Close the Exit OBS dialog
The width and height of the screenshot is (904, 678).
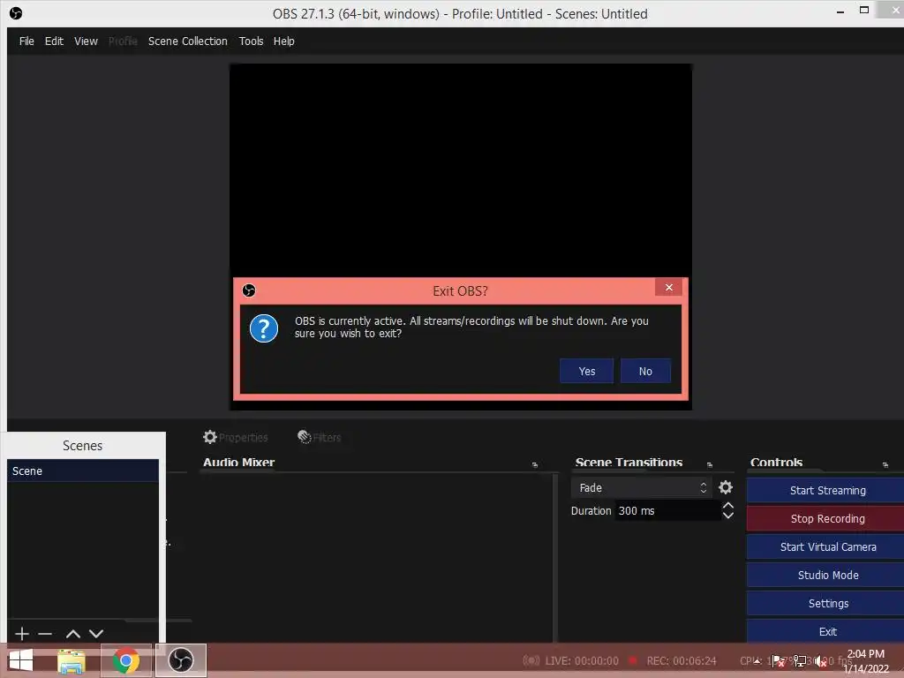pyautogui.click(x=669, y=287)
